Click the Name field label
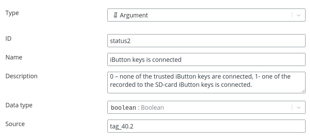Image resolution: width=310 pixels, height=136 pixels. (14, 57)
